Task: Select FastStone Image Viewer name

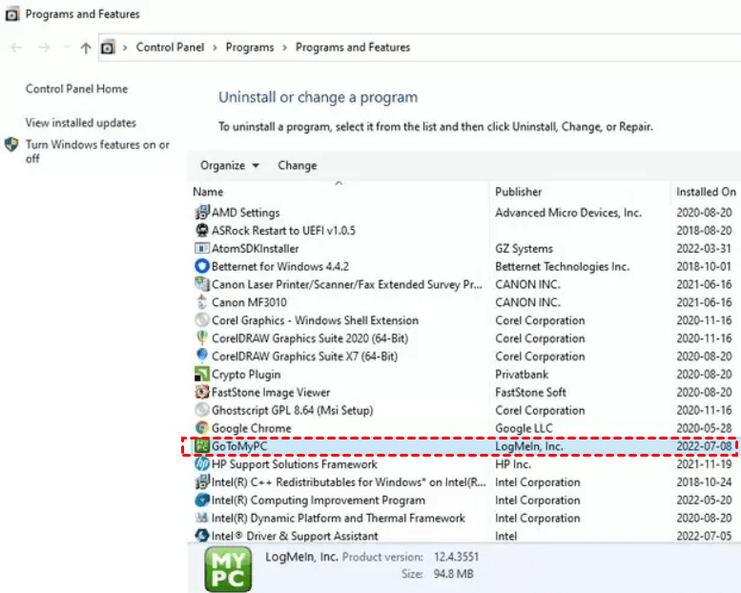Action: (271, 392)
